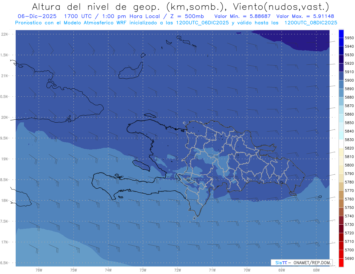The height and width of the screenshot is (274, 355).
Task: Click the '69W' longitude label
Action: (x=282, y=270)
